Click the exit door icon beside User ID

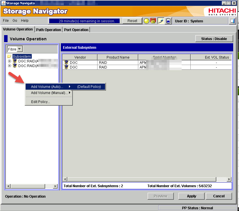click(232, 21)
